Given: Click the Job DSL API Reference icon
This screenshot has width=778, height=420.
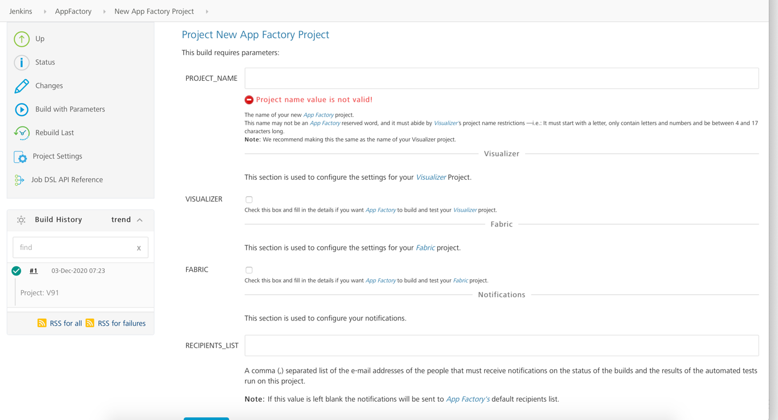Looking at the screenshot, I should click(19, 180).
